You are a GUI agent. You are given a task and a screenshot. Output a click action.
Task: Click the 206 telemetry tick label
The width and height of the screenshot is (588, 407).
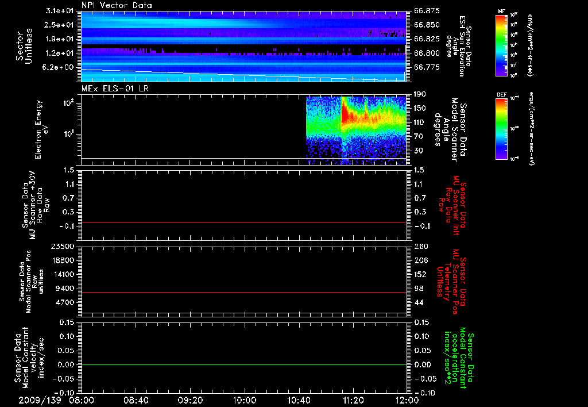420,260
